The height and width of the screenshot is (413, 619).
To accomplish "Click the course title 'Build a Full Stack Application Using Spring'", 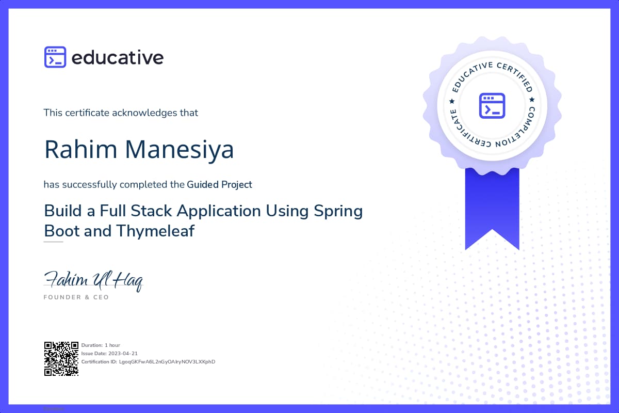I will tap(204, 212).
